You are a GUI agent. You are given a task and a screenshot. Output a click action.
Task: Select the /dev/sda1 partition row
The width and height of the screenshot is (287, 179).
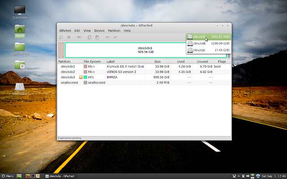click(x=144, y=67)
